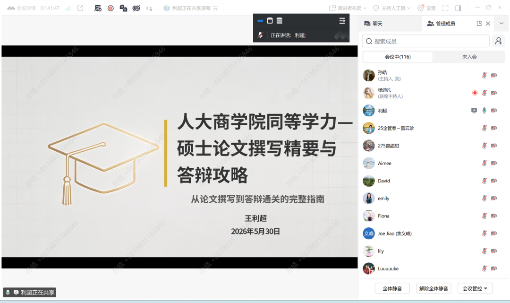Expand the panel options chevron
The width and height of the screenshot is (510, 303).
501,24
